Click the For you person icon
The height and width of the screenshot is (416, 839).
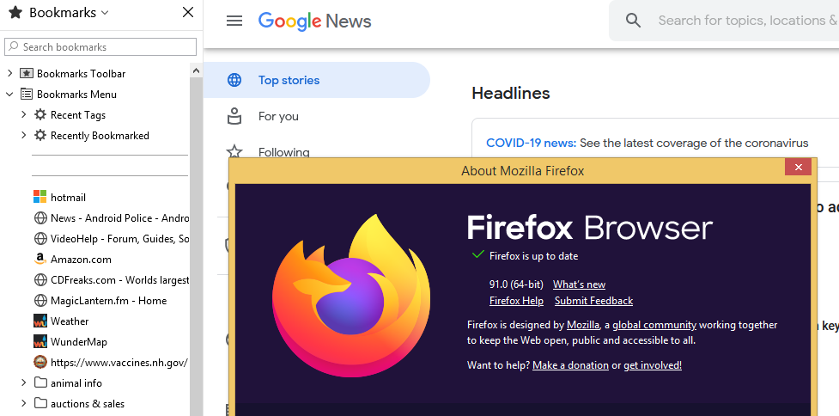point(234,116)
